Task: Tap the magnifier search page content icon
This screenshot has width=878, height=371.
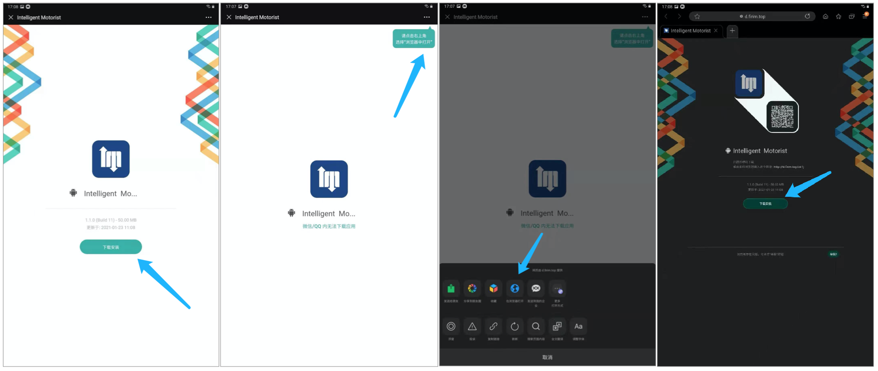Action: click(x=536, y=326)
